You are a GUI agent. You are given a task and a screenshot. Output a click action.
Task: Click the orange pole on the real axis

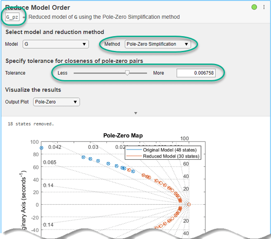click(x=188, y=204)
